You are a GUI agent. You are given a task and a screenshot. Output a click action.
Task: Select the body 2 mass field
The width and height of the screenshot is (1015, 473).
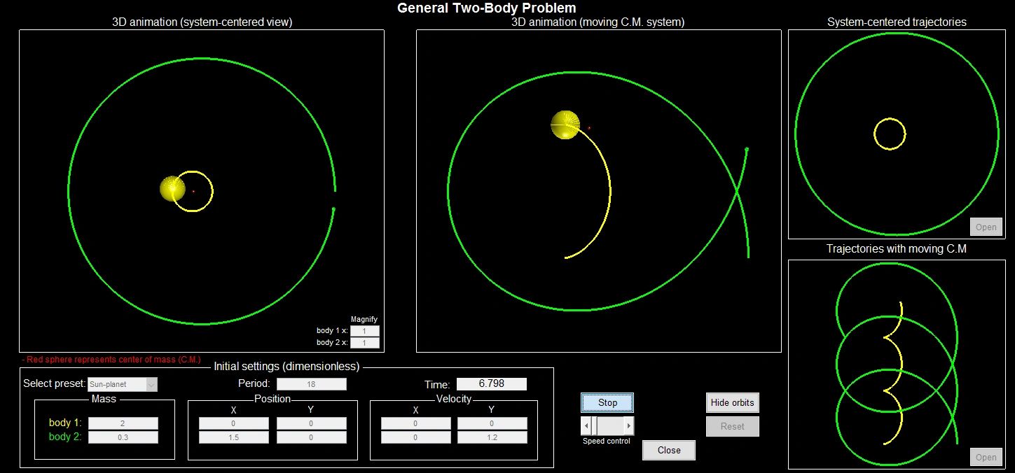click(123, 437)
